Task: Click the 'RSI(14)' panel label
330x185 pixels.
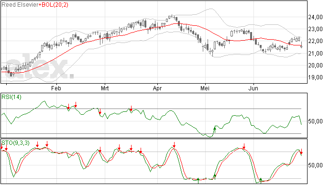Action: (11, 97)
